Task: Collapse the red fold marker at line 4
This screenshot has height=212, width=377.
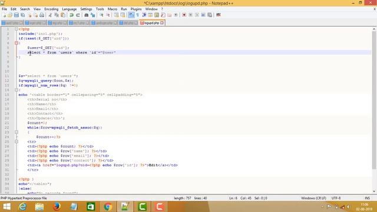Action: point(16,43)
